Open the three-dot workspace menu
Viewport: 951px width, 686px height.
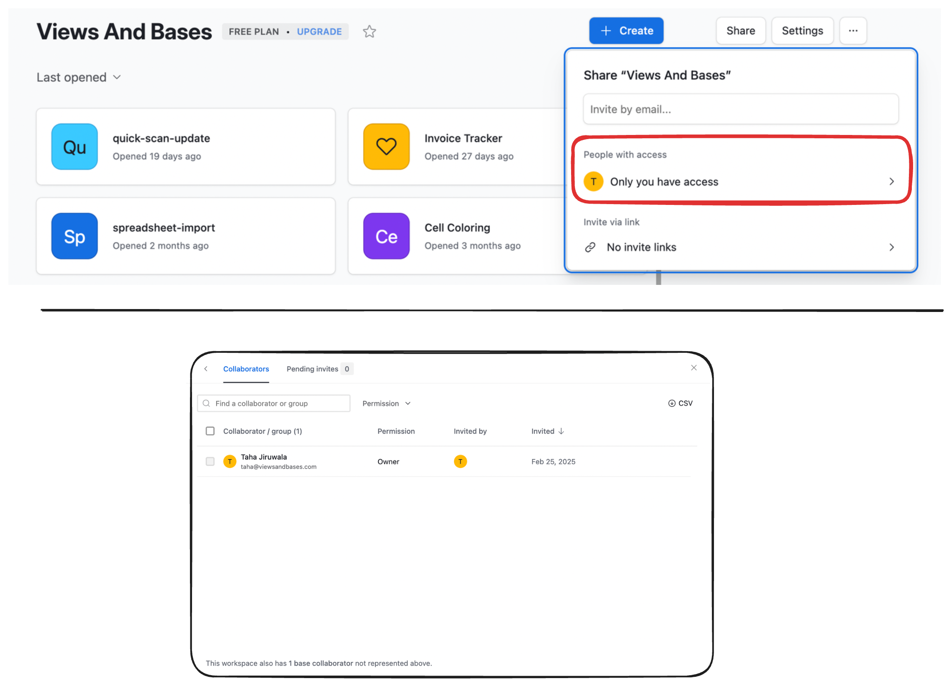[853, 30]
